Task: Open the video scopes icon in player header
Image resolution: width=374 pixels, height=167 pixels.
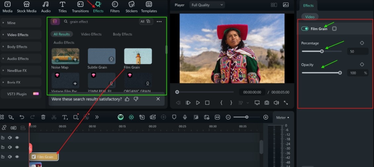Action: [x=286, y=5]
